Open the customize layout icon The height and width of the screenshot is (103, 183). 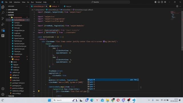[x=165, y=2]
